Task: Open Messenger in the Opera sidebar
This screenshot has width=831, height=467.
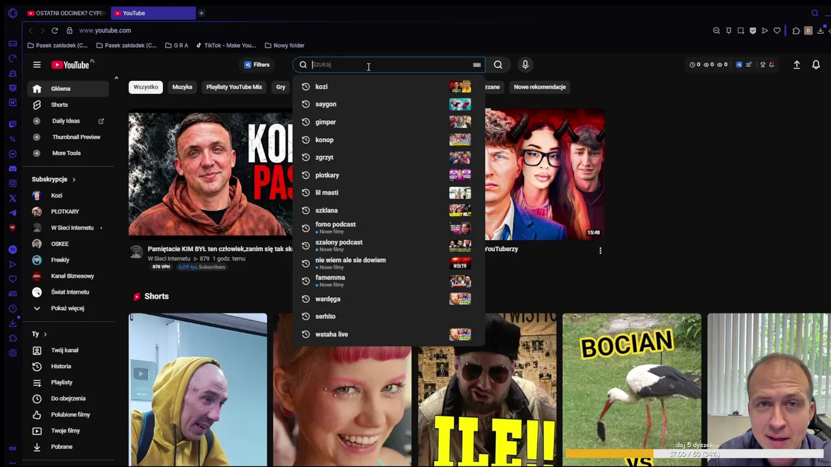Action: point(12,154)
